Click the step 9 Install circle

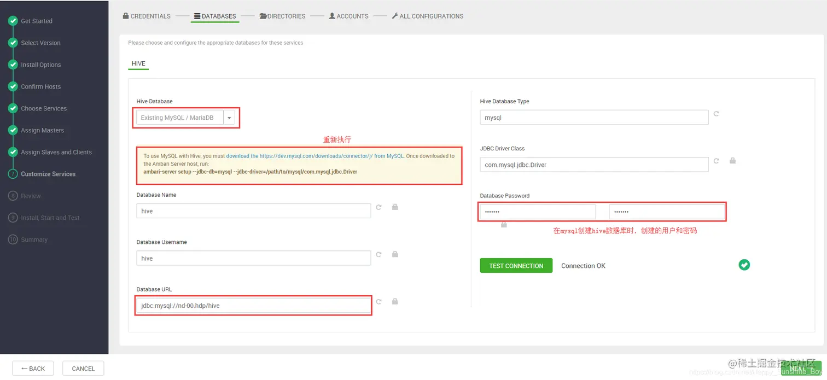click(13, 218)
